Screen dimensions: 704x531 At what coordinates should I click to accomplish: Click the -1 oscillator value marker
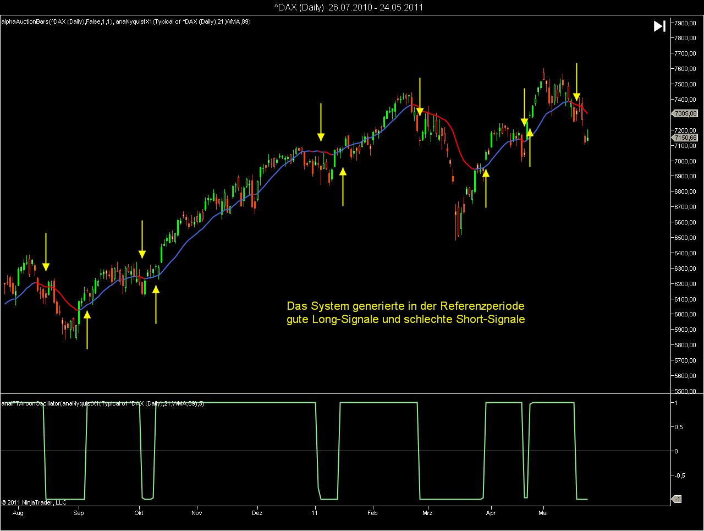678,499
